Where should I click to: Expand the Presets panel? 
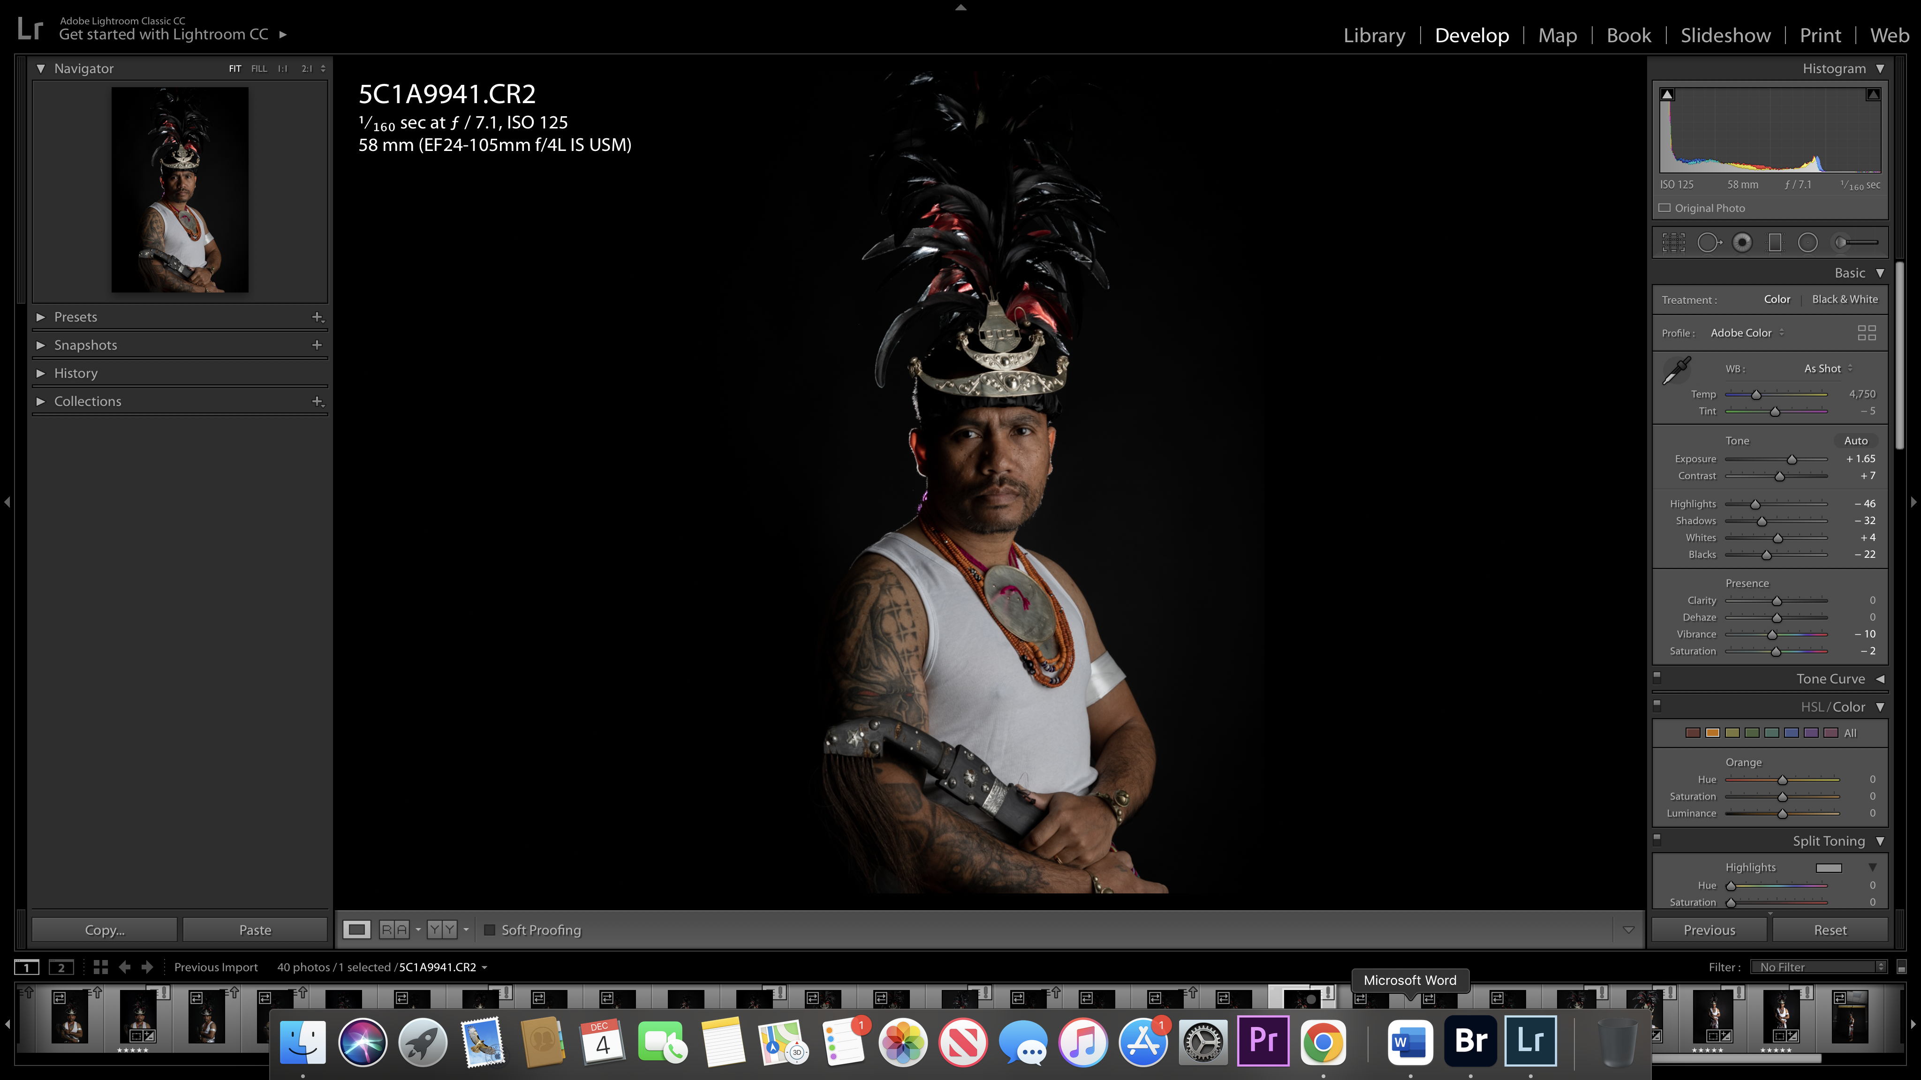tap(41, 317)
